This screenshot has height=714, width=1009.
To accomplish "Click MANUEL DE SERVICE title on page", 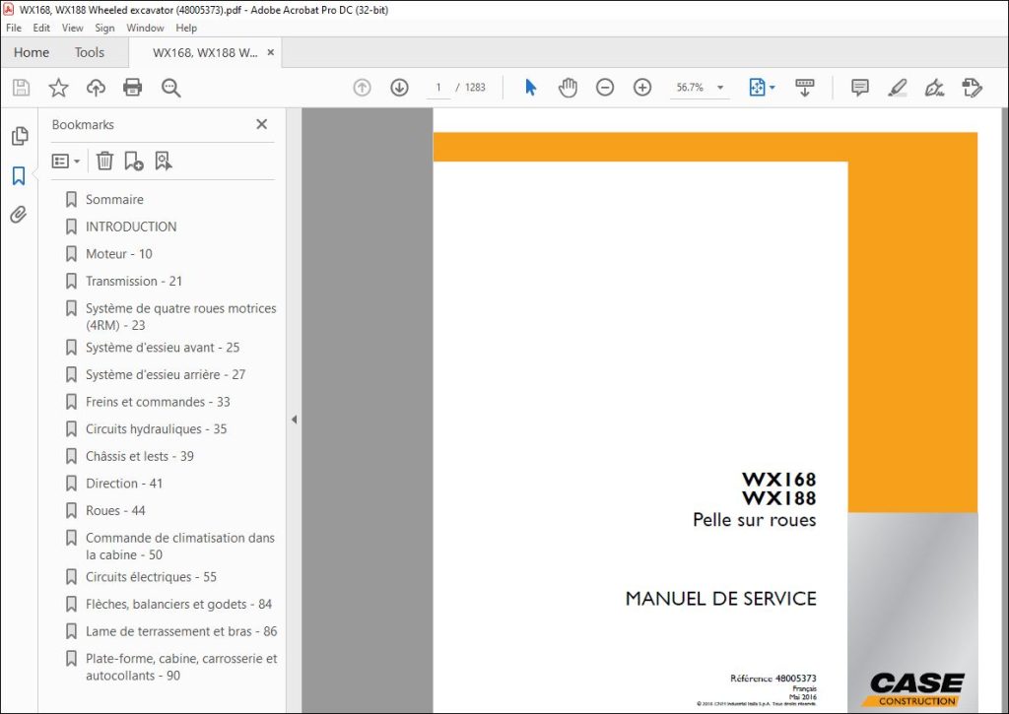I will pos(720,599).
